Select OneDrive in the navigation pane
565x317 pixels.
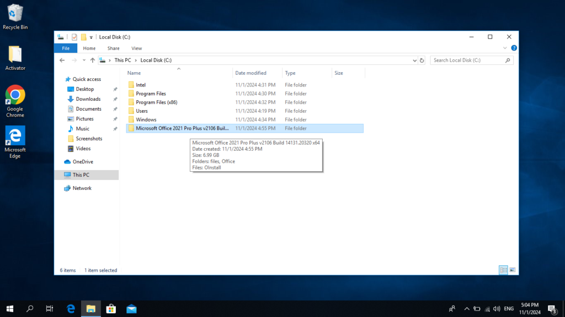pyautogui.click(x=83, y=162)
